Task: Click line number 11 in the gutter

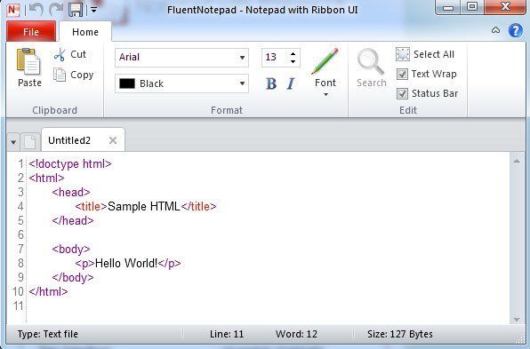Action: tap(18, 305)
